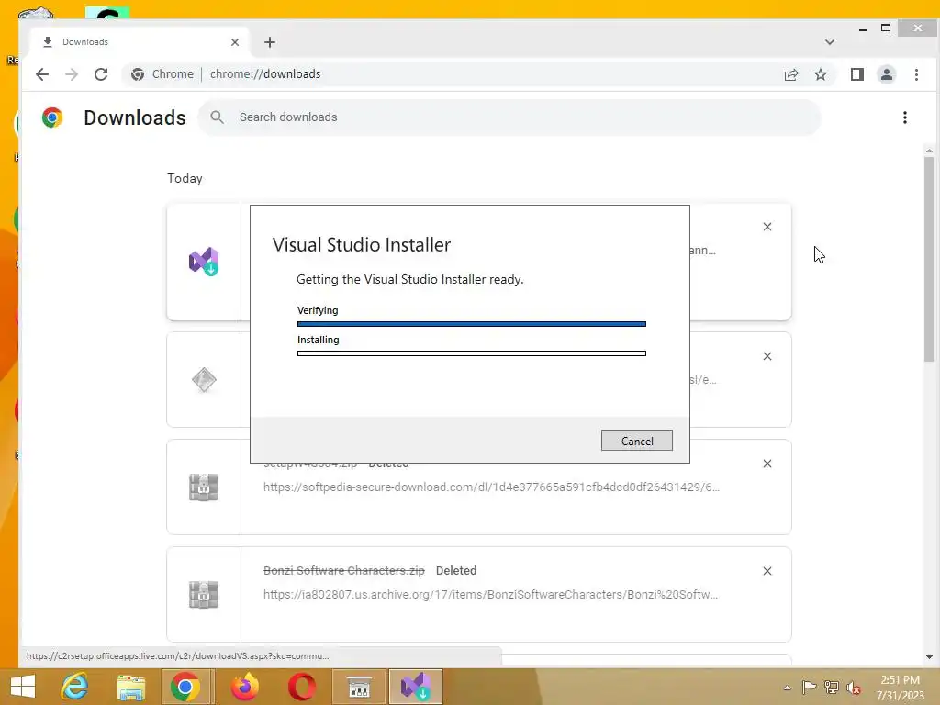Open a new tab with plus button
Screen dimensions: 940x705
(x=270, y=42)
